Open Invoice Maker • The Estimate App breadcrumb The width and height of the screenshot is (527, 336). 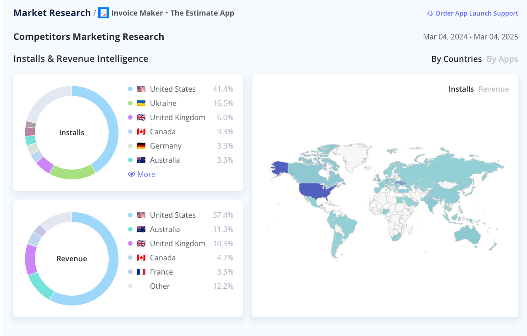[173, 13]
